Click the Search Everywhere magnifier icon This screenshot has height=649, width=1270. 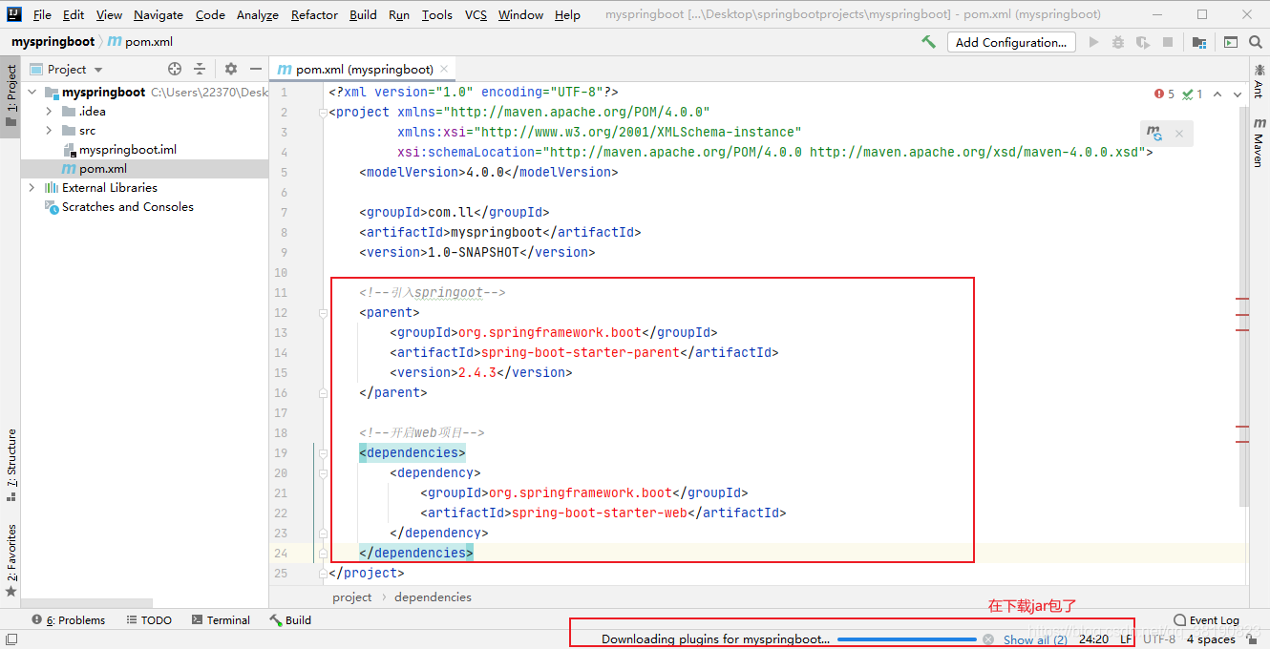(x=1255, y=42)
